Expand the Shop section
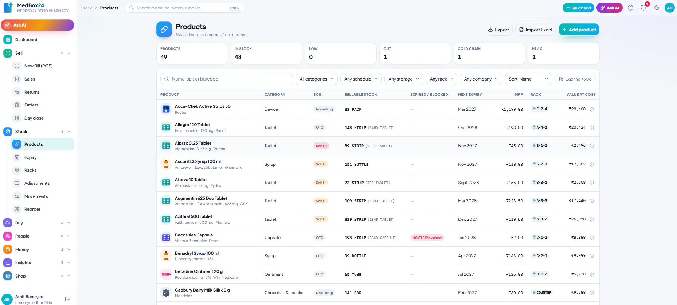Image resolution: width=677 pixels, height=305 pixels. click(69, 276)
